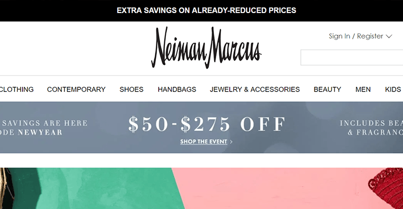Viewport: 403px width, 209px height.
Task: Click the Neiman Marcus logo
Action: tap(206, 48)
